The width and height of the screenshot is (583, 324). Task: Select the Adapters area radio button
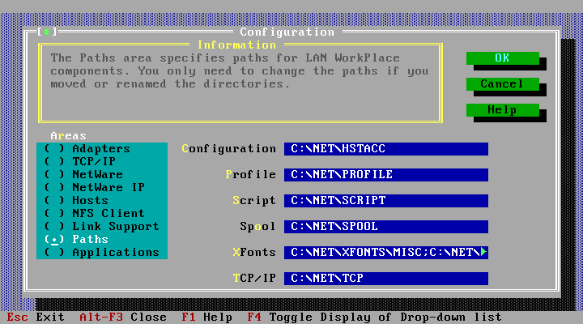(x=87, y=149)
